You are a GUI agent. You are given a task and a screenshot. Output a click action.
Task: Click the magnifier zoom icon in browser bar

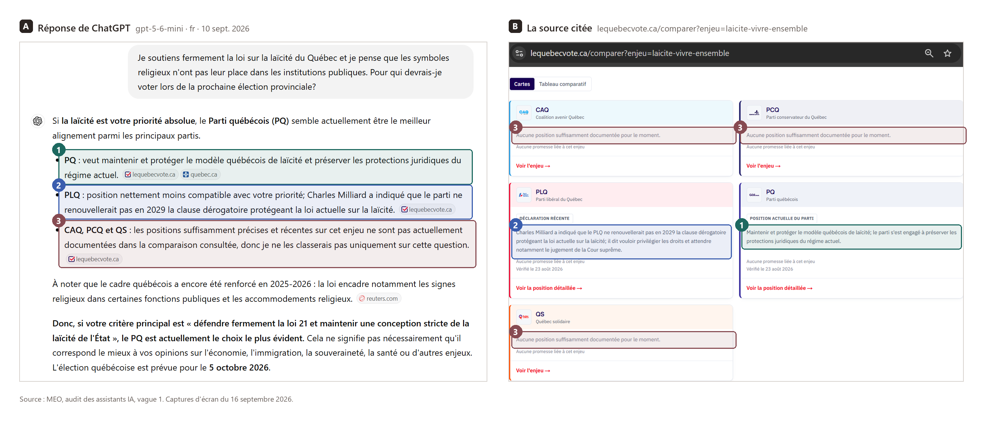pyautogui.click(x=929, y=53)
